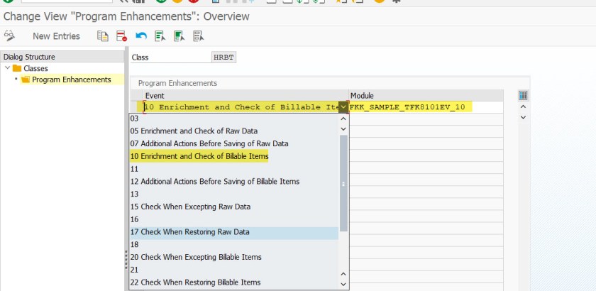This screenshot has width=596, height=291.
Task: Choose event 21 from the list
Action: [x=233, y=270]
